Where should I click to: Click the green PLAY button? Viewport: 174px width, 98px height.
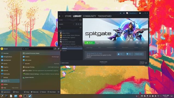pyautogui.click(x=90, y=43)
